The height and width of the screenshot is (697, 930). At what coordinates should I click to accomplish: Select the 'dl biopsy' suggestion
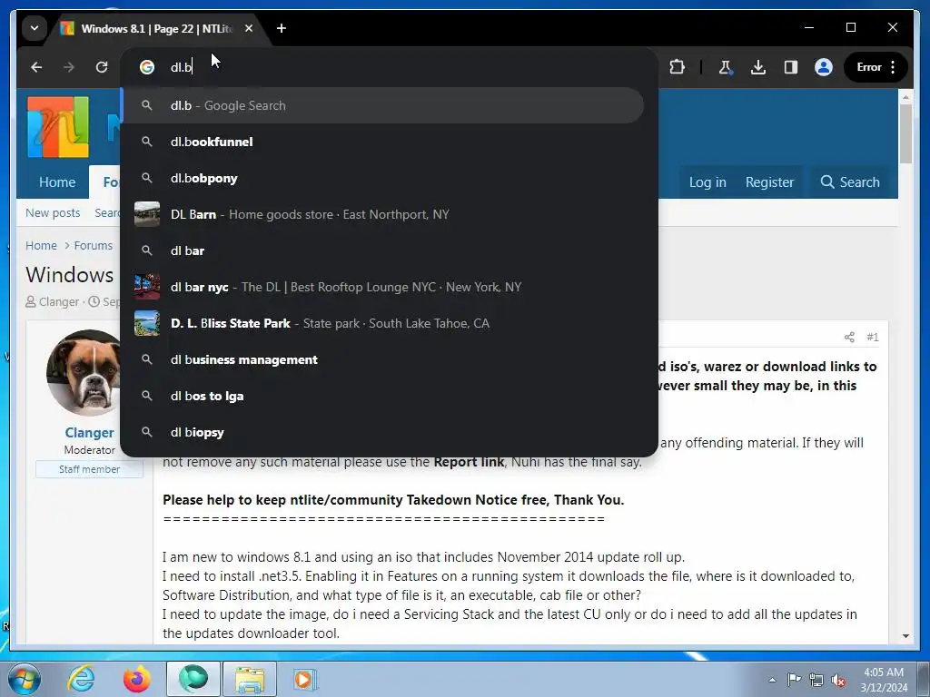pos(383,432)
